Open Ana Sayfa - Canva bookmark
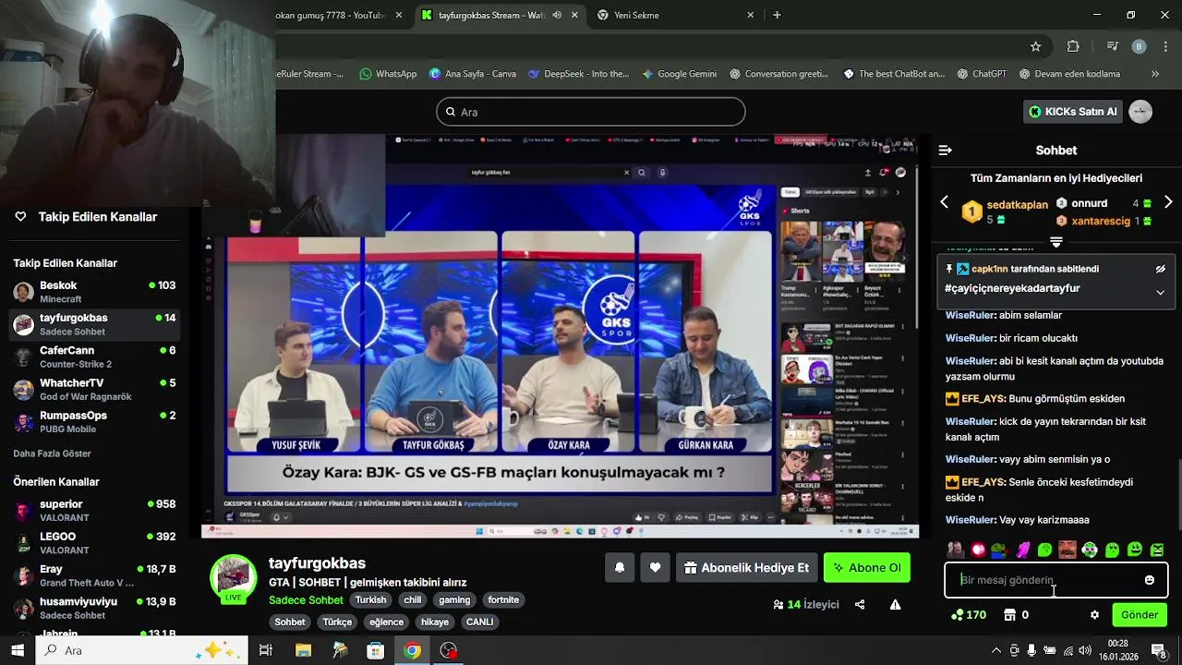Screen dimensions: 1182x665 click(473, 74)
